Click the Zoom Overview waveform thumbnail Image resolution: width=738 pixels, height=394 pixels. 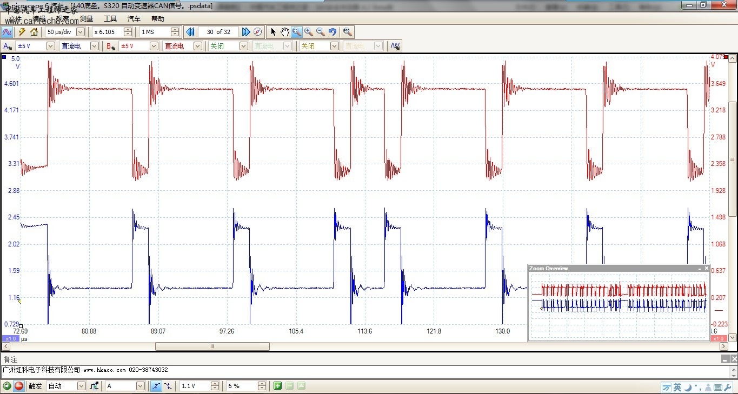click(619, 305)
